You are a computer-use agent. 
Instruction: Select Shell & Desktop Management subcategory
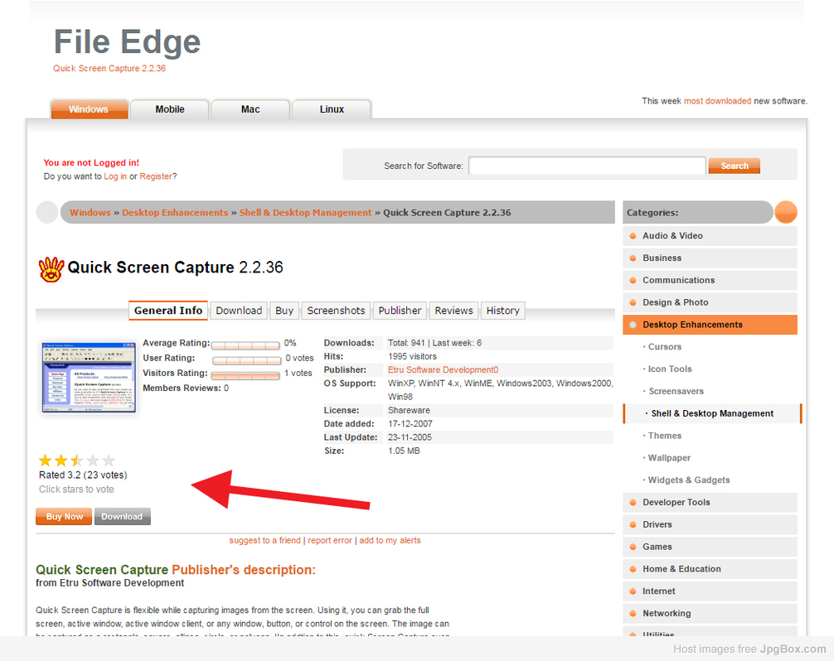(712, 414)
